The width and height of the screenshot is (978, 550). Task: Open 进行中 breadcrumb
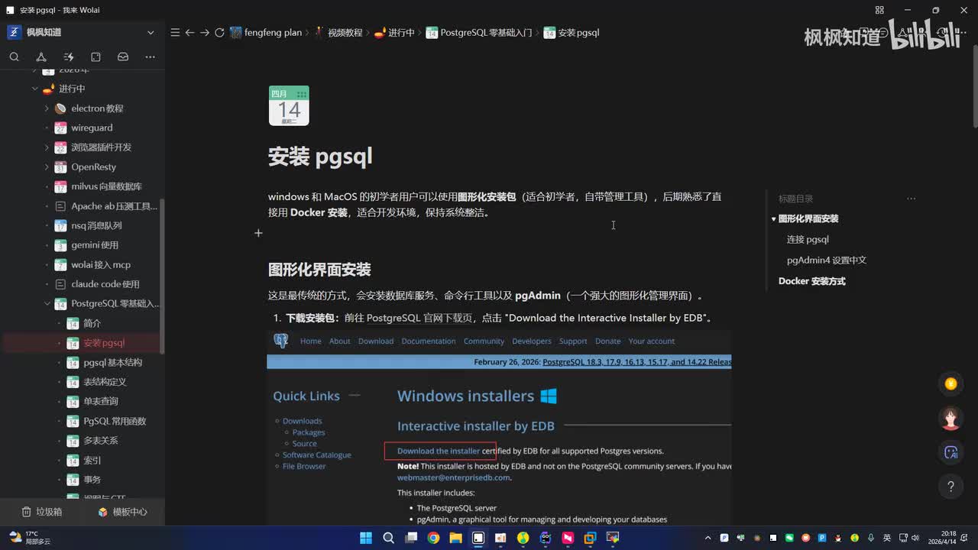click(394, 33)
